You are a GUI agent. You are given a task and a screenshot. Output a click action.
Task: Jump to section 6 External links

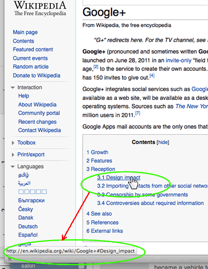105,231
